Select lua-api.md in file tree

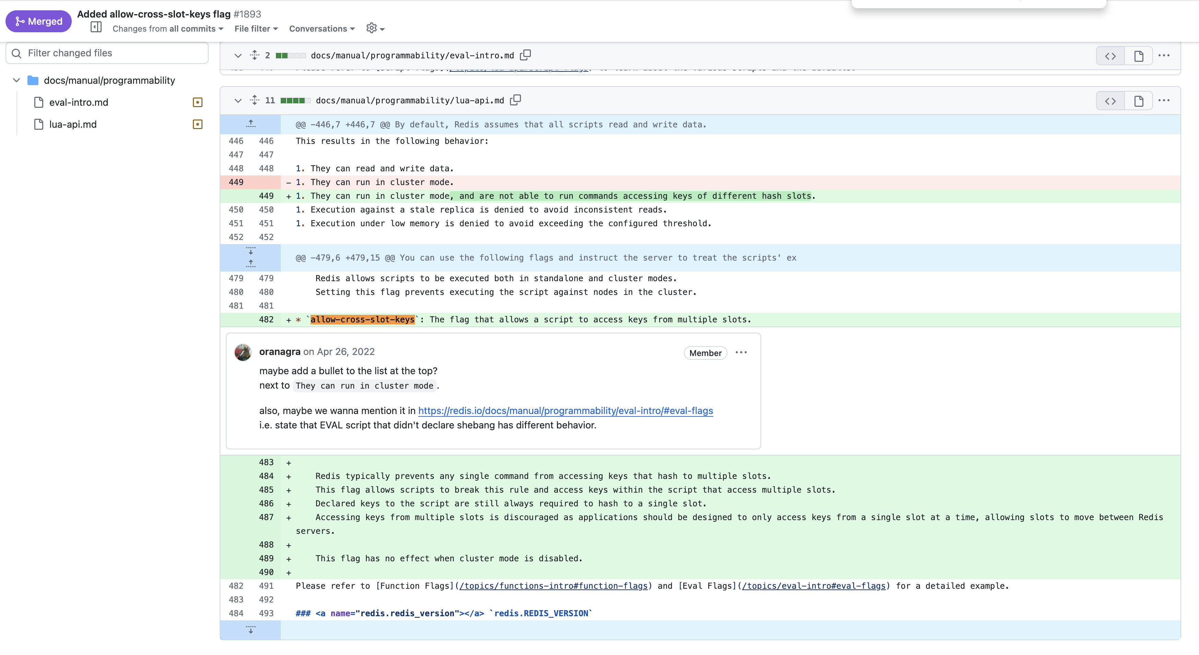(x=73, y=124)
